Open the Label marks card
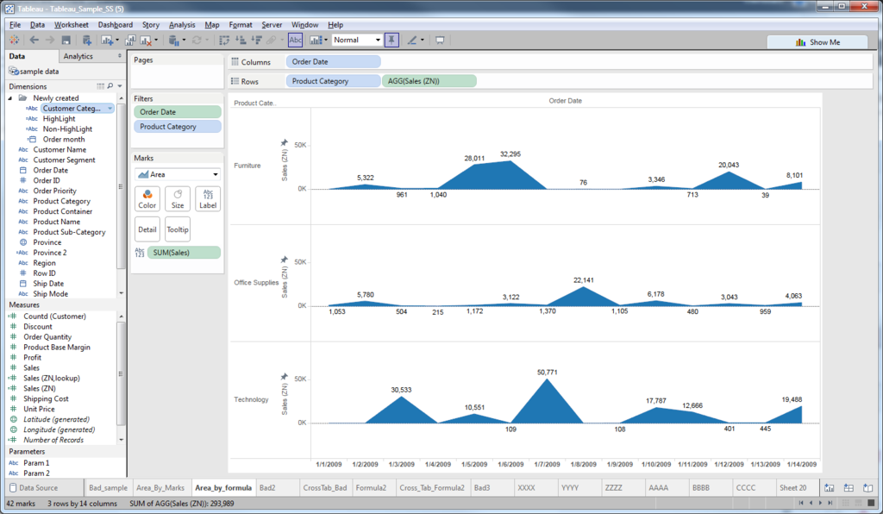Image resolution: width=883 pixels, height=514 pixels. pyautogui.click(x=208, y=198)
